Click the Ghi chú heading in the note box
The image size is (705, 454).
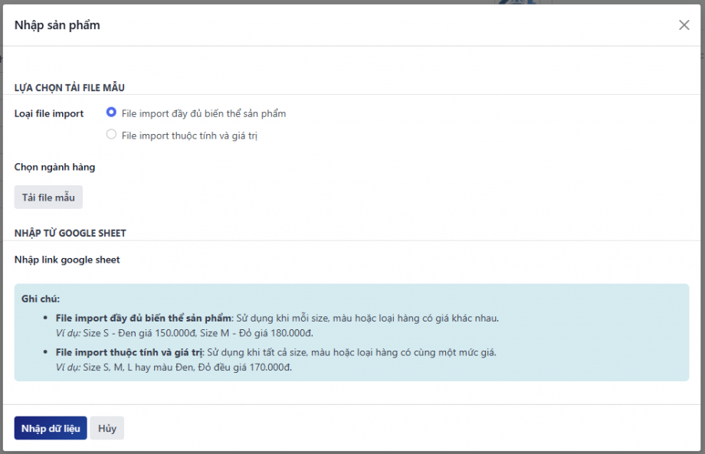tap(41, 299)
